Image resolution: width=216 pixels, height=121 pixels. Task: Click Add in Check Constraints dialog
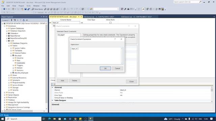pyautogui.click(x=62, y=81)
